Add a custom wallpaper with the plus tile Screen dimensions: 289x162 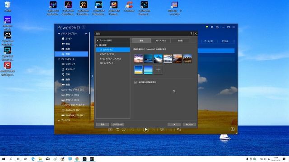[x=158, y=70]
